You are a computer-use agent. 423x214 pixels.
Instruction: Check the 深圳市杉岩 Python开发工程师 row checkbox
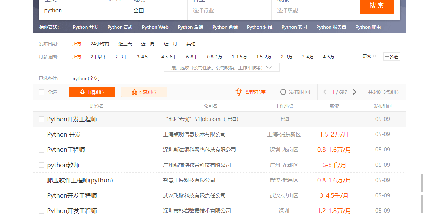click(x=42, y=211)
